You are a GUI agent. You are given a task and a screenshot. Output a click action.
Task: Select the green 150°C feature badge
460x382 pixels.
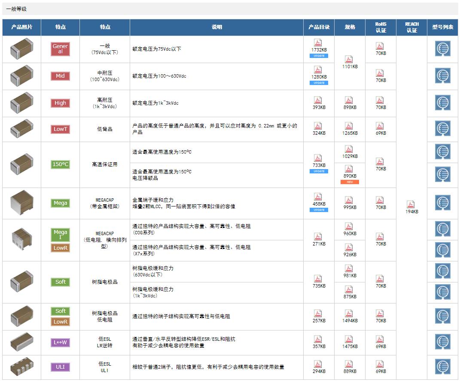coord(60,164)
